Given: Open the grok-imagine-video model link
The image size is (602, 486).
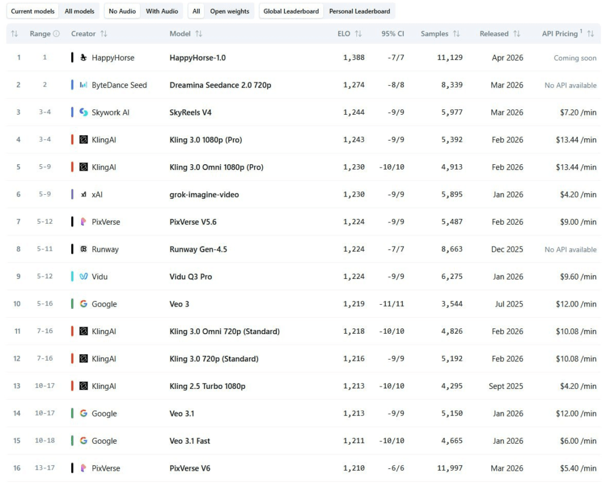Looking at the screenshot, I should coord(204,195).
